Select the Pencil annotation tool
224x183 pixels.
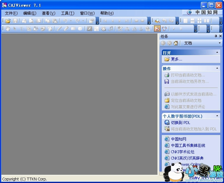click(66, 29)
